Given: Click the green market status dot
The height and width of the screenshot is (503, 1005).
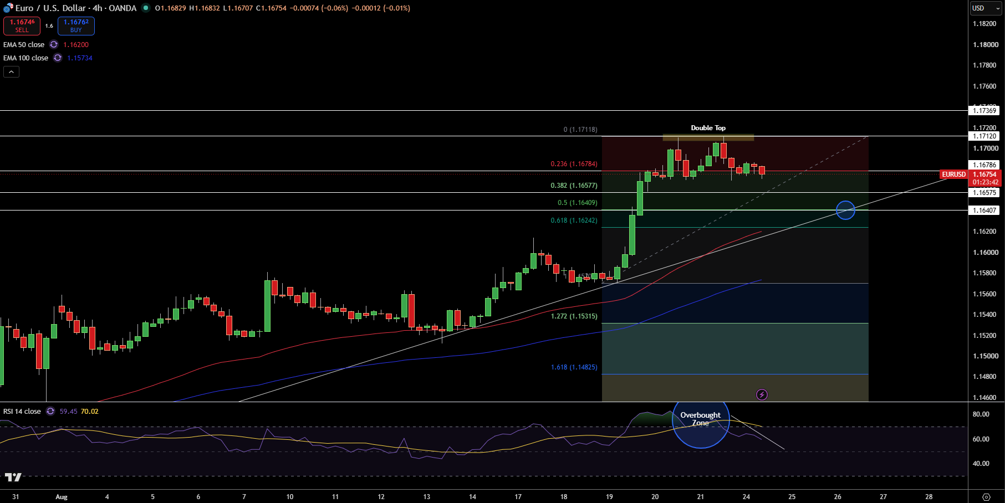Looking at the screenshot, I should 146,8.
